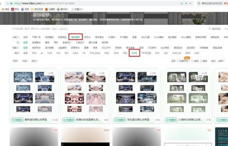Open the red-icon bookmark after 西瓜视频

[46, 9]
